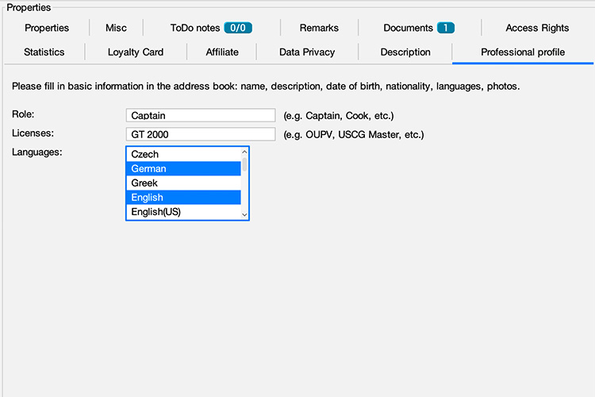Image resolution: width=595 pixels, height=397 pixels.
Task: Click the Languages list scrollbar thumb
Action: pyautogui.click(x=244, y=165)
